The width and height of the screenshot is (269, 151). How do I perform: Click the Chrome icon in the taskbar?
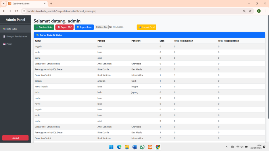tap(158, 147)
